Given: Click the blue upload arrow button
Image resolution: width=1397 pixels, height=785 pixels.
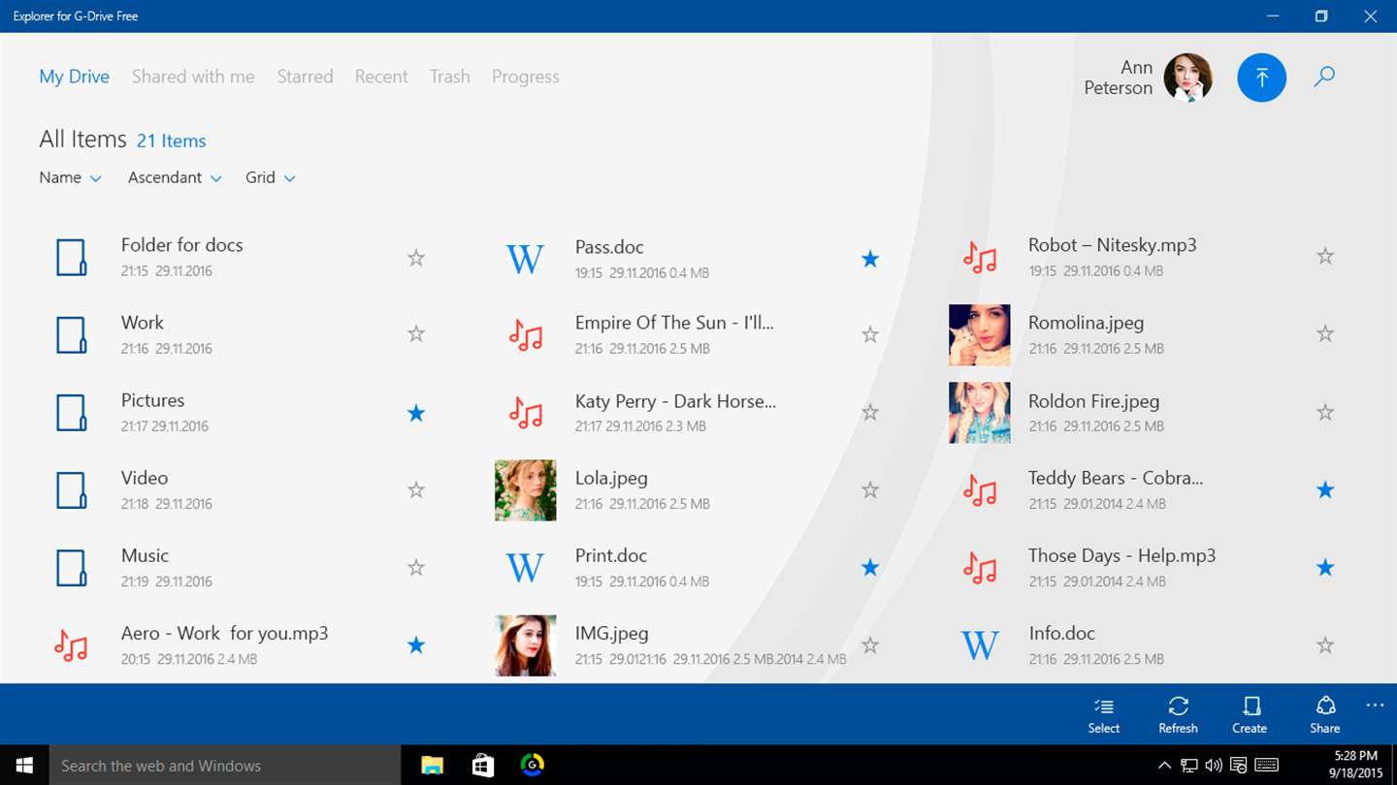Looking at the screenshot, I should point(1261,78).
